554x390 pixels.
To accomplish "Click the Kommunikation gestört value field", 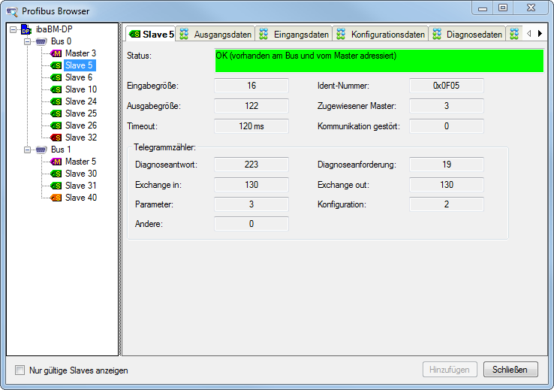I will pos(446,126).
